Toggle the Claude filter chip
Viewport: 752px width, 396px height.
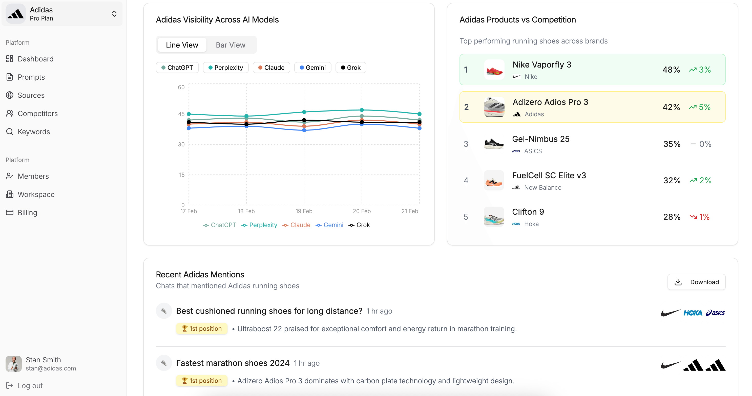(x=271, y=68)
